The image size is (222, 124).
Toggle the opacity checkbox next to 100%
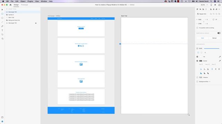(x=197, y=48)
